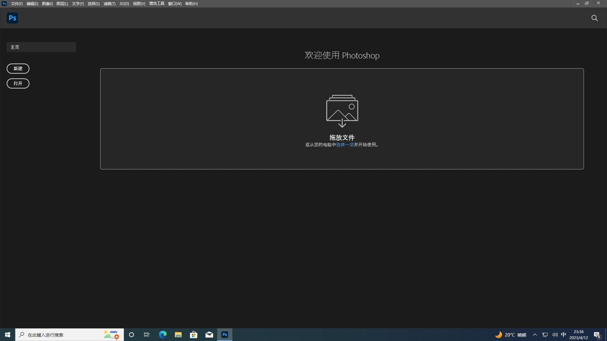Viewport: 607px width, 341px height.
Task: Expand hidden icons in the system tray
Action: tap(535, 334)
